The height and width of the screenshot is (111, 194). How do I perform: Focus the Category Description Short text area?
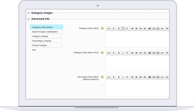click(138, 63)
